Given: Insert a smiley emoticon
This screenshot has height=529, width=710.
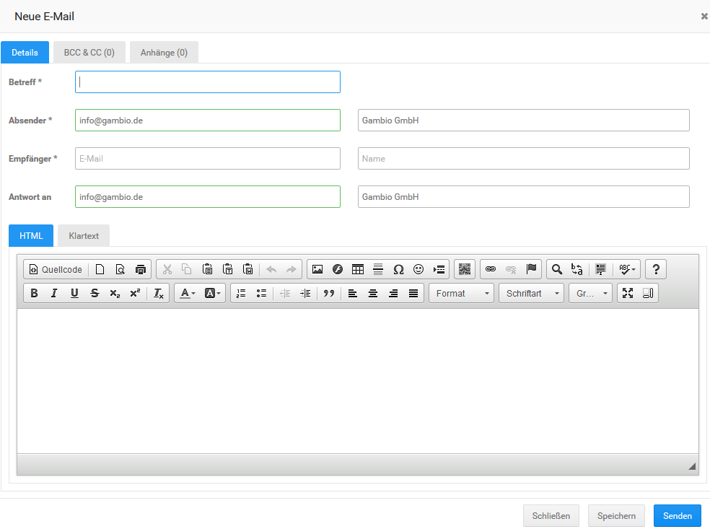Looking at the screenshot, I should tap(418, 269).
